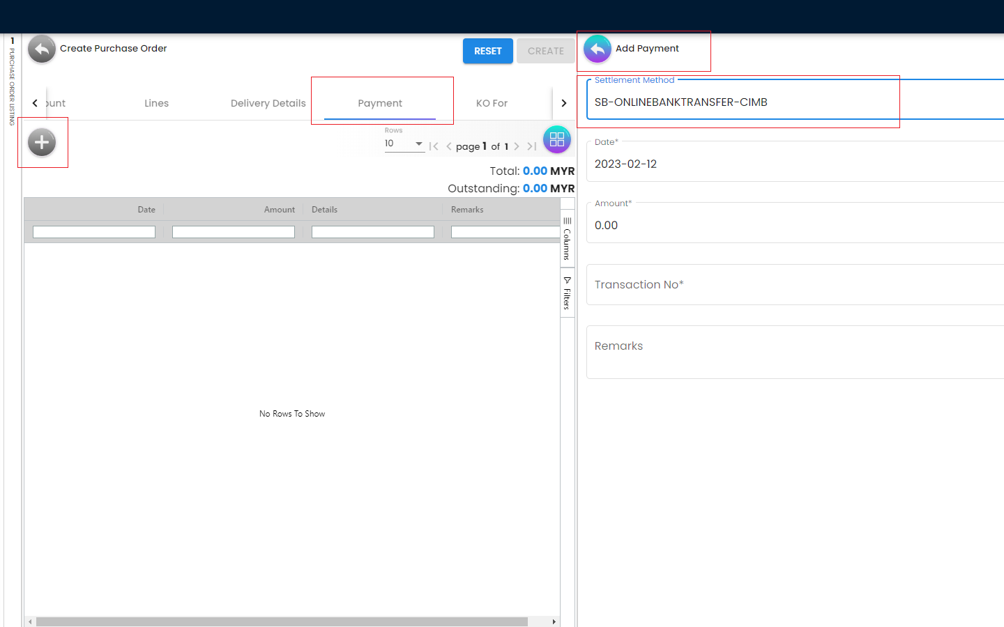Switch to the Delivery Details tab

(x=268, y=103)
